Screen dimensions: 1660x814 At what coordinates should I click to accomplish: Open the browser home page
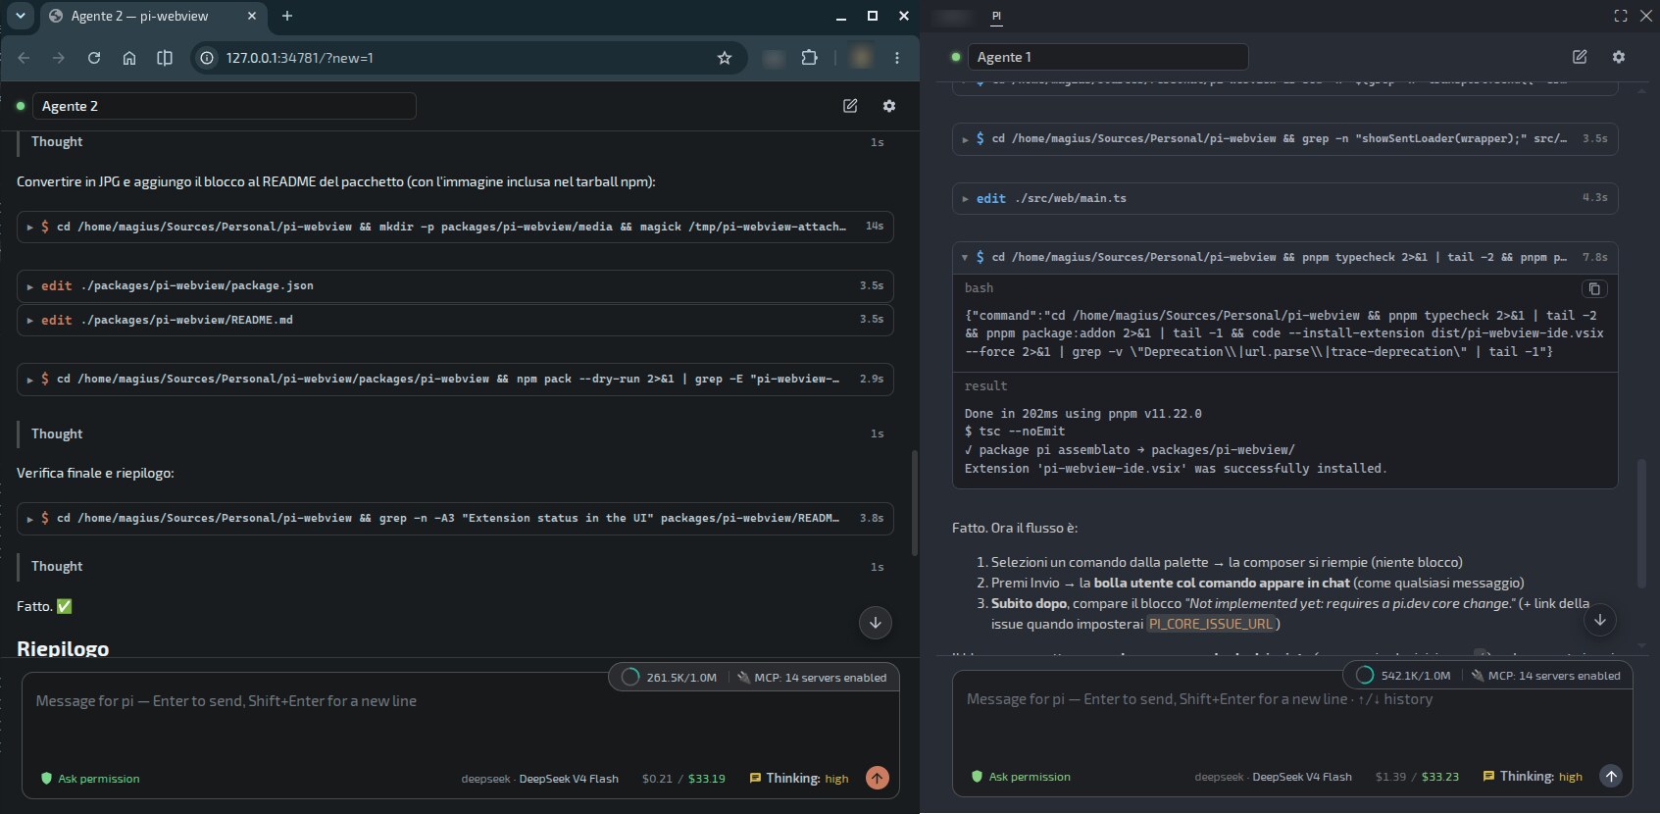click(x=129, y=58)
